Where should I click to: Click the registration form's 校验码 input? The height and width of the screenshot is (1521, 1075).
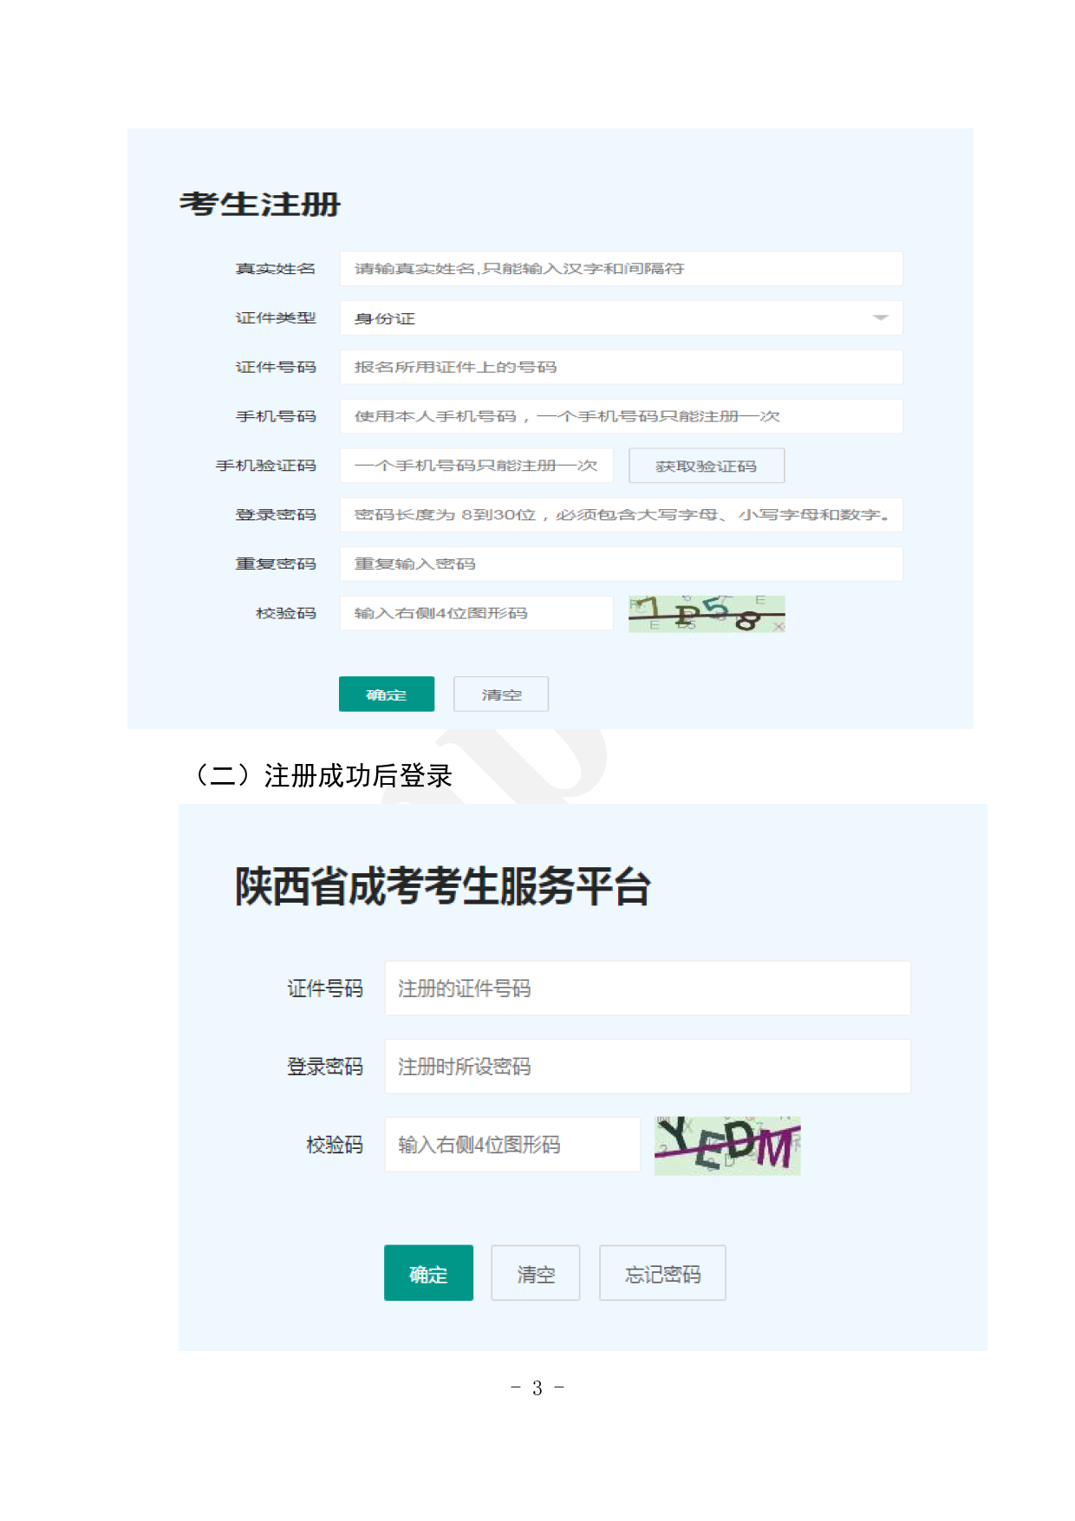[476, 613]
